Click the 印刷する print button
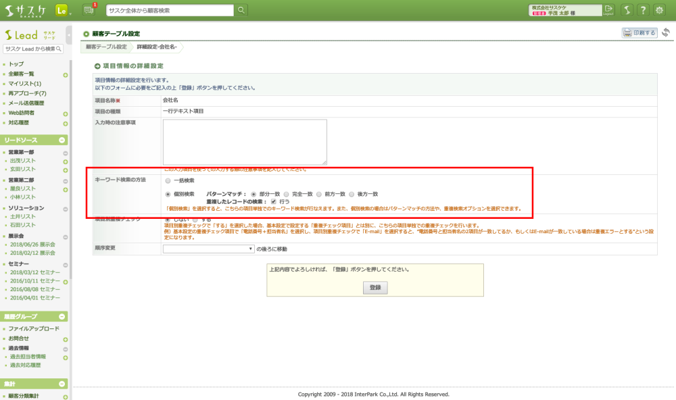 639,32
